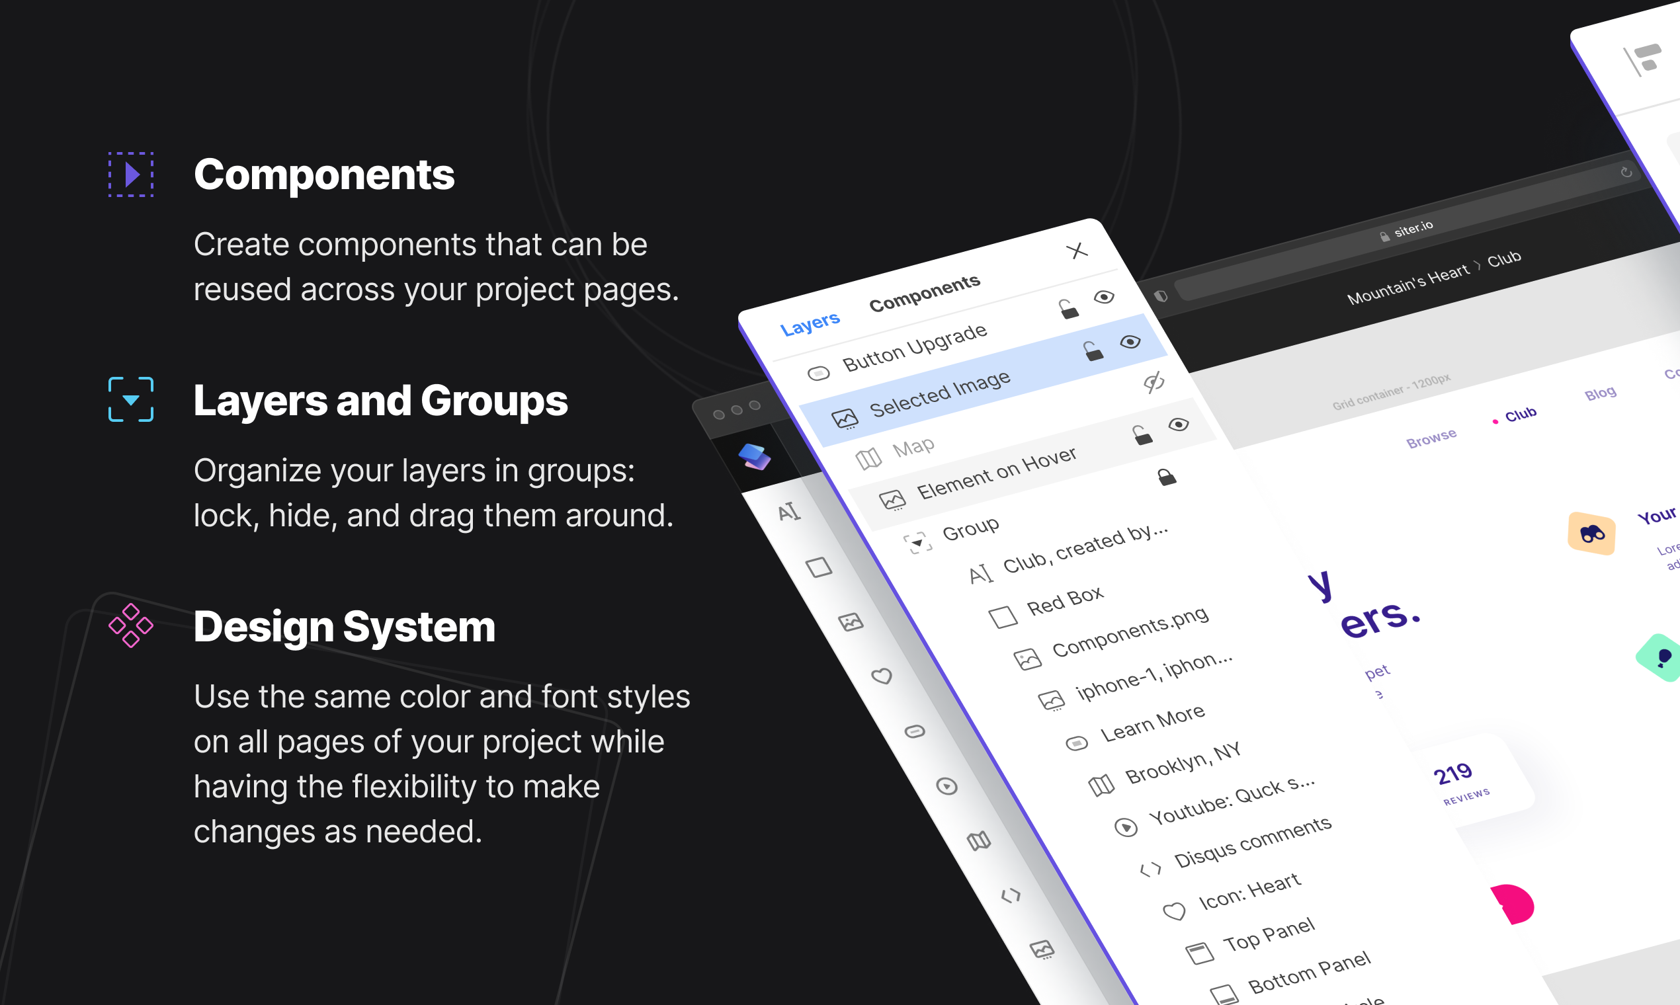Select the Rectangle tool in sidebar
1680x1005 pixels.
pyautogui.click(x=819, y=567)
